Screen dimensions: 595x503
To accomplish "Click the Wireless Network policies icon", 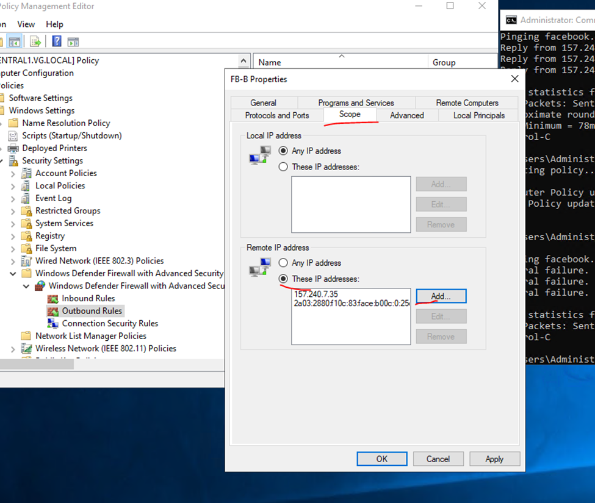I will 26,349.
